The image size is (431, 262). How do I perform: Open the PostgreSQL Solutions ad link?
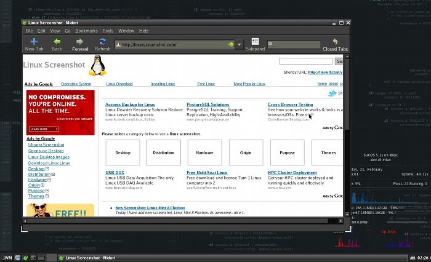click(208, 105)
